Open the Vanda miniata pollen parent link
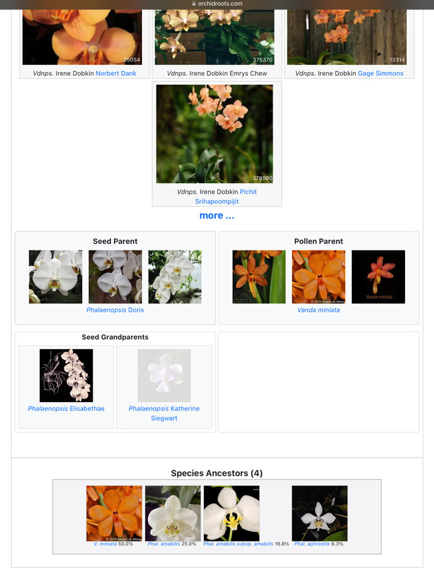This screenshot has height=568, width=434. click(x=319, y=310)
